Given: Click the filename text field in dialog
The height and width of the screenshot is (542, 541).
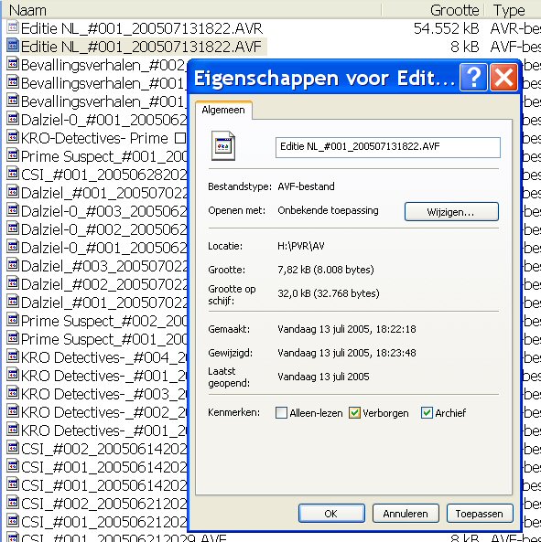Looking at the screenshot, I should [387, 147].
